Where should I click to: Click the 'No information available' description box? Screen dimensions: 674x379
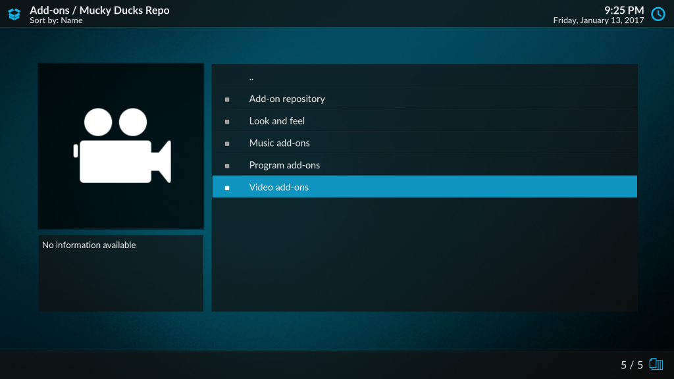[x=121, y=273]
